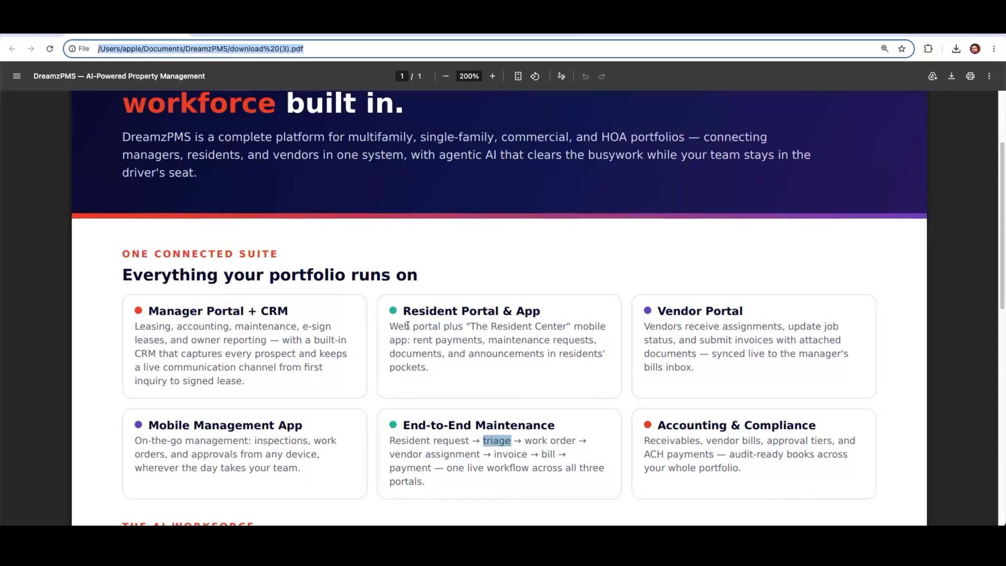
Task: Click the document title 'DreamzPMS — AI-Powered Property Management'
Action: pos(119,76)
